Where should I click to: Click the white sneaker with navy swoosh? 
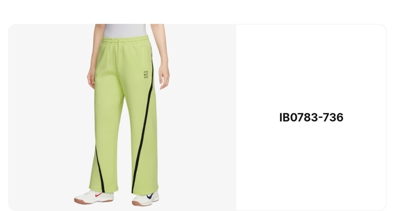145,199
